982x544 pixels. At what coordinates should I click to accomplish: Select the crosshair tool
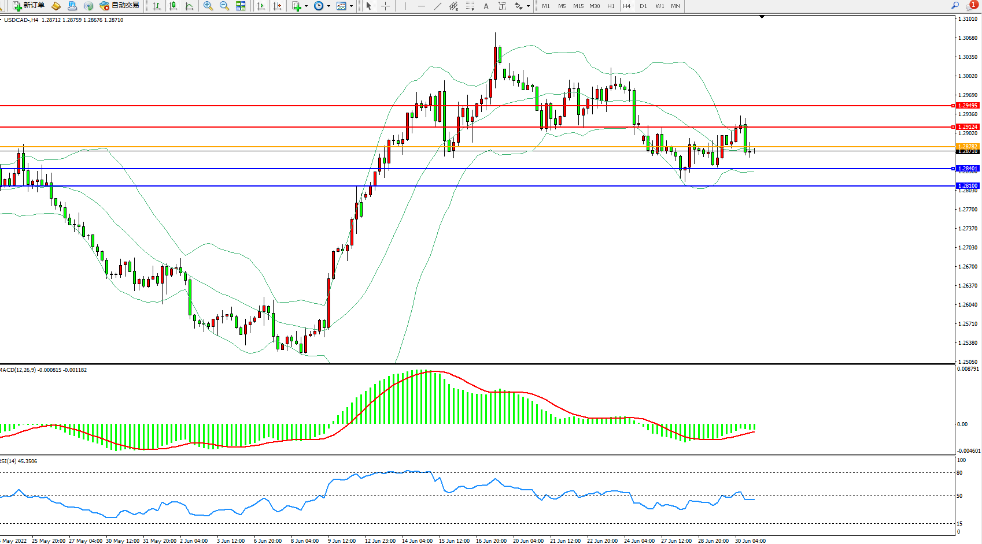point(385,6)
